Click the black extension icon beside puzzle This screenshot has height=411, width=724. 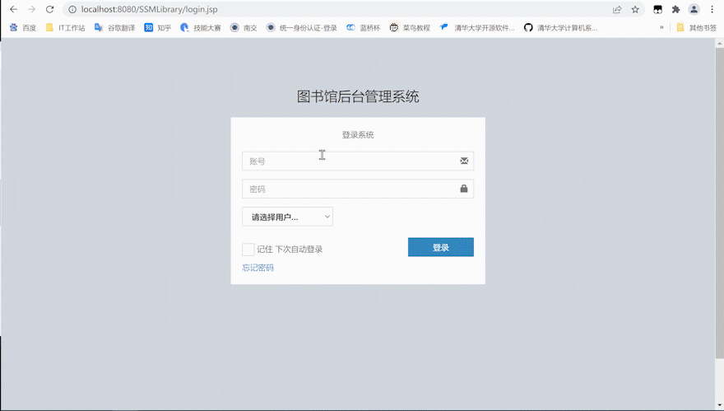(658, 9)
